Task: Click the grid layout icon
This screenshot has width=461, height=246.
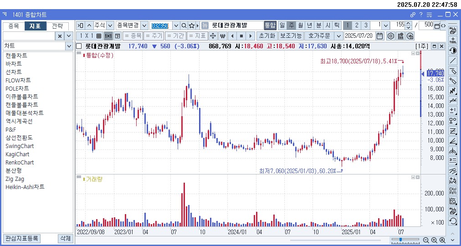Action: pos(98,36)
